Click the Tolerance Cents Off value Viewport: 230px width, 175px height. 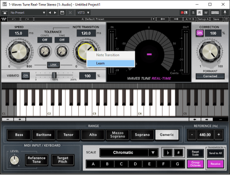[x=45, y=40]
